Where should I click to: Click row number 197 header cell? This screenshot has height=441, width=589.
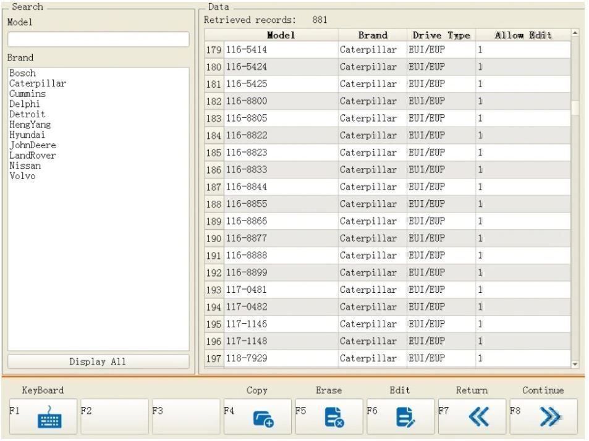tap(214, 358)
